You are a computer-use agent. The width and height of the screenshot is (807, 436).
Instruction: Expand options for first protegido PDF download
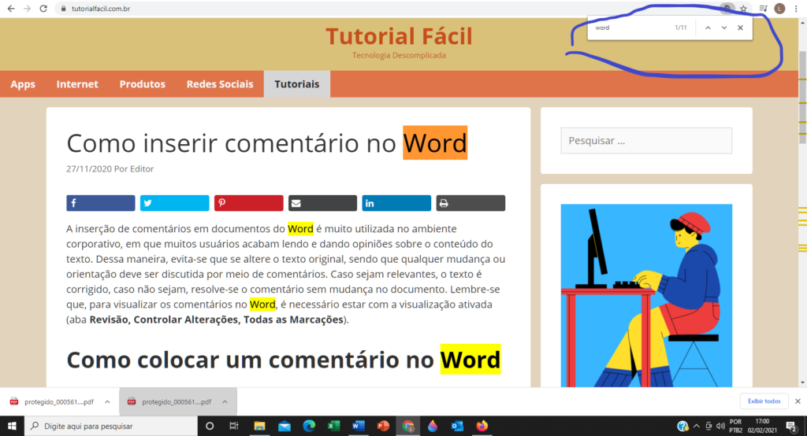[107, 401]
